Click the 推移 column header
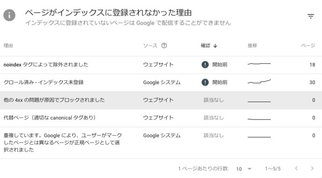Viewport: 322px width, 178px height. [252, 46]
